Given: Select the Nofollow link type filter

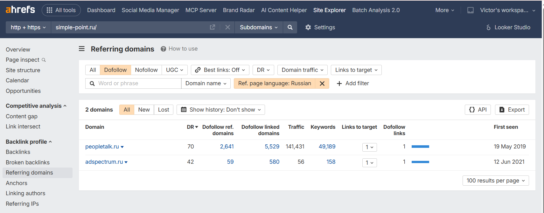Looking at the screenshot, I should tap(146, 70).
